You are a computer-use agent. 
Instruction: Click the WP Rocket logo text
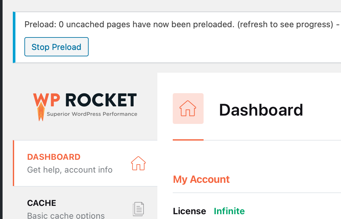click(x=85, y=100)
